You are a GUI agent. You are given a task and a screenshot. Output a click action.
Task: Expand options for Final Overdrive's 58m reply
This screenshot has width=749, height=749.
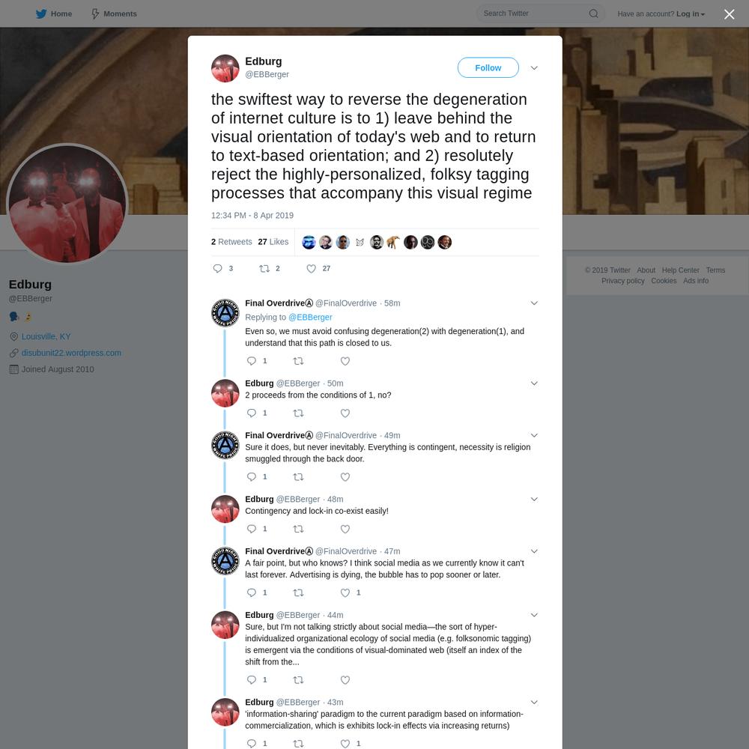point(534,303)
